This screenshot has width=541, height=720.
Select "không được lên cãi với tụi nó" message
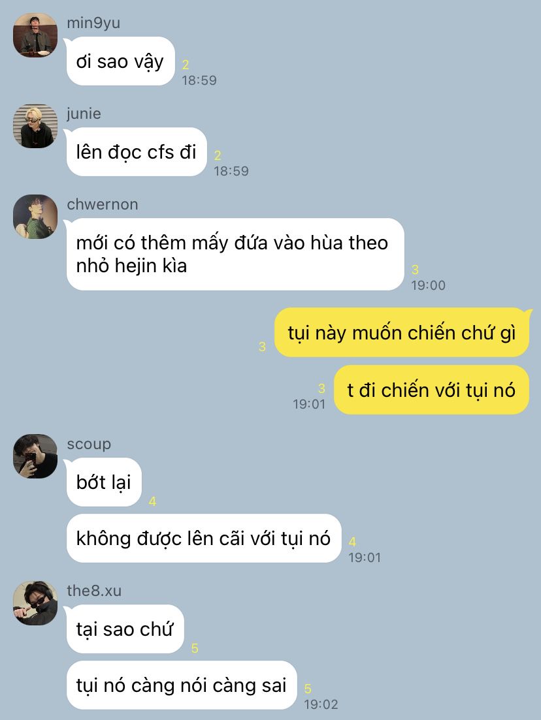(x=204, y=538)
